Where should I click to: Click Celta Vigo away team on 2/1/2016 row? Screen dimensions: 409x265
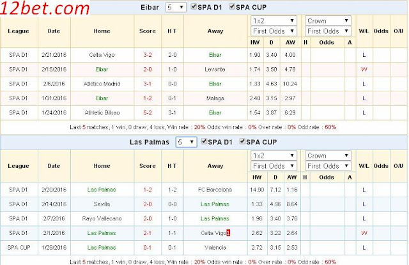tap(213, 233)
